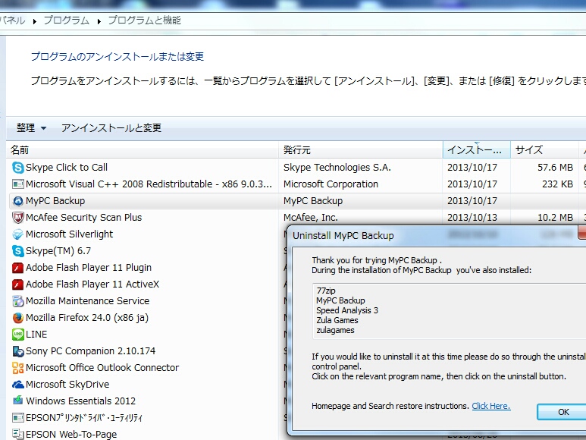Viewport: 586px width, 440px height.
Task: Select Zula Games in dialog list
Action: (x=337, y=320)
